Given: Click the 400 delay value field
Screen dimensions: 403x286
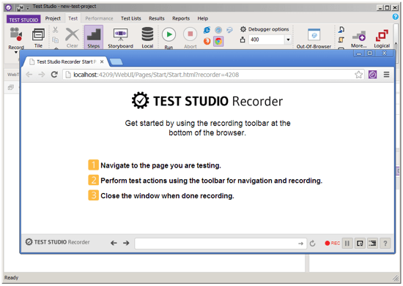Looking at the screenshot, I should [267, 39].
